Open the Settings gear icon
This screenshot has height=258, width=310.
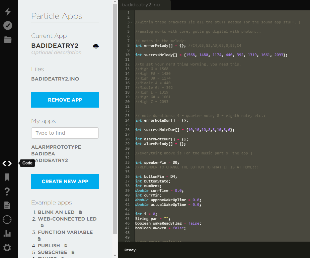7,248
